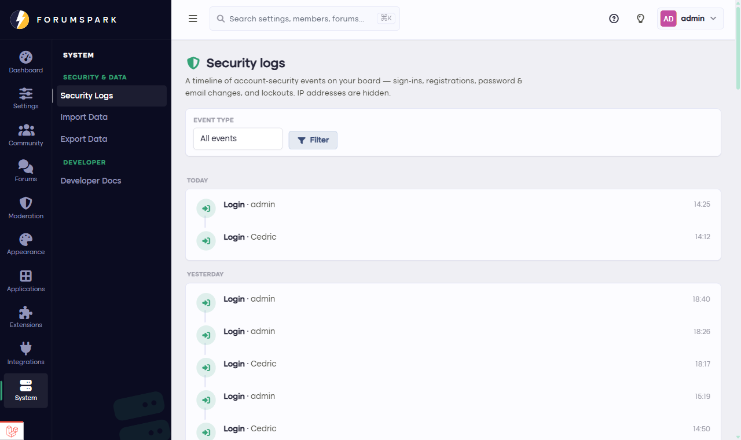
Task: Click the help question mark icon
Action: (614, 19)
